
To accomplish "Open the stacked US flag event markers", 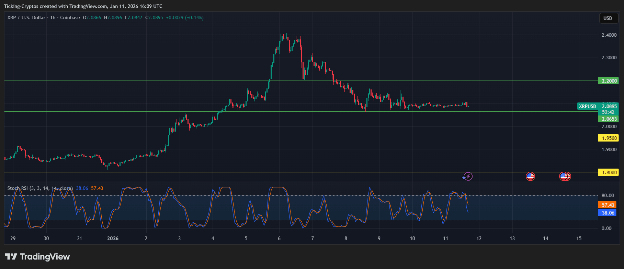I will click(565, 176).
